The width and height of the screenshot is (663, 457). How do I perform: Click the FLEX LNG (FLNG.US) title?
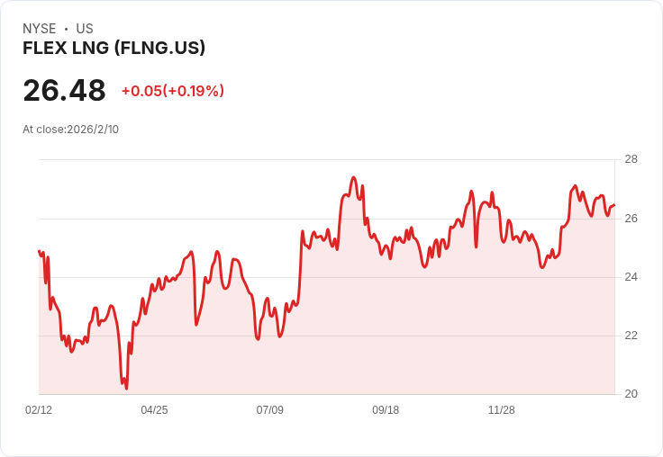tap(114, 48)
